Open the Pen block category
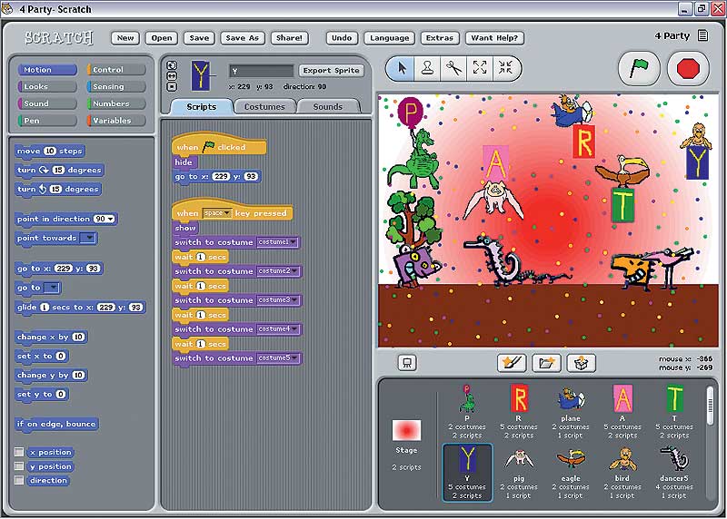 point(47,121)
